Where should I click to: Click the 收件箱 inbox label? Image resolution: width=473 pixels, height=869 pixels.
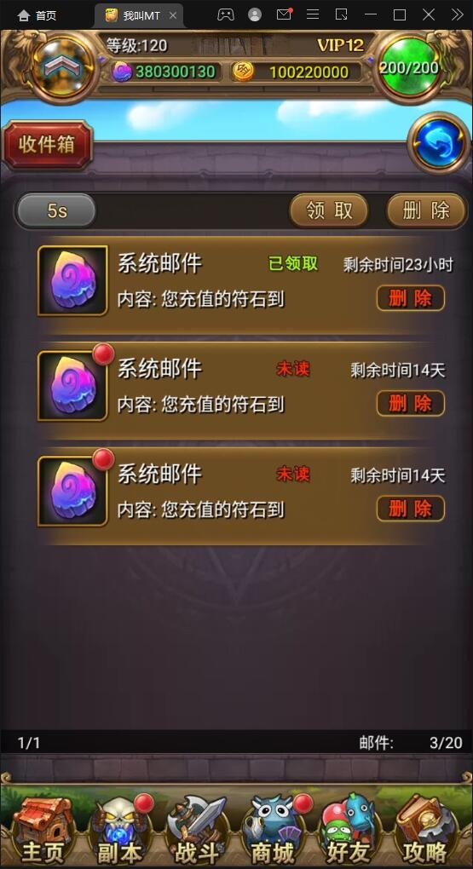click(x=47, y=145)
